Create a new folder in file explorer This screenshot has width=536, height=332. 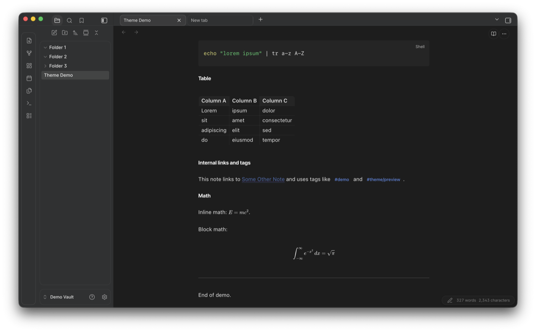[x=65, y=33]
